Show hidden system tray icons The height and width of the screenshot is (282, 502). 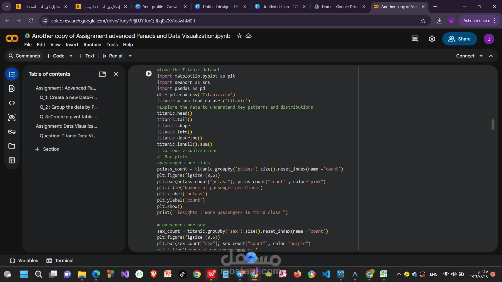pos(399,274)
